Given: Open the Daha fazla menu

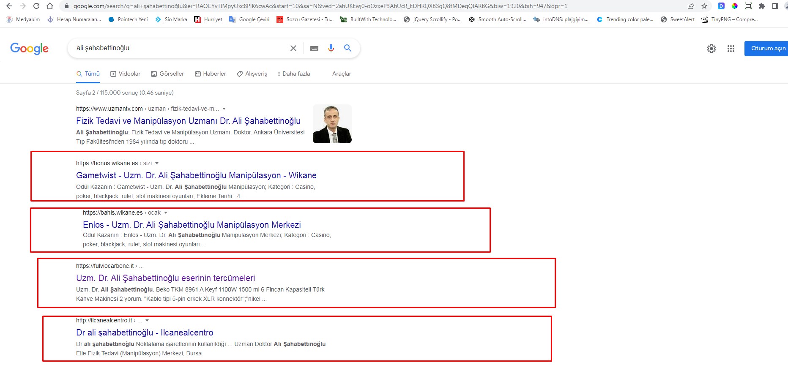Looking at the screenshot, I should click(293, 74).
